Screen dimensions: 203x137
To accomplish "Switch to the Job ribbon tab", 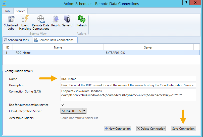I will [x=7, y=11].
